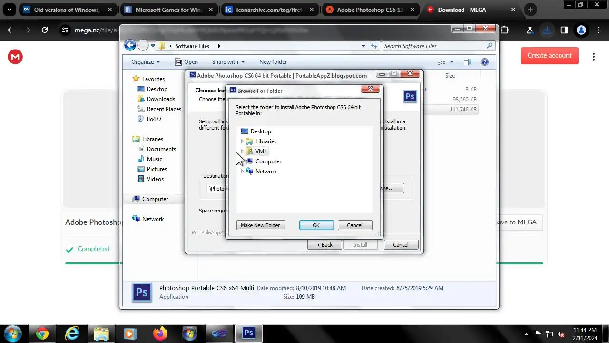
Task: Switch to Adobe Photoshop CS6 browser tab
Action: (x=369, y=10)
